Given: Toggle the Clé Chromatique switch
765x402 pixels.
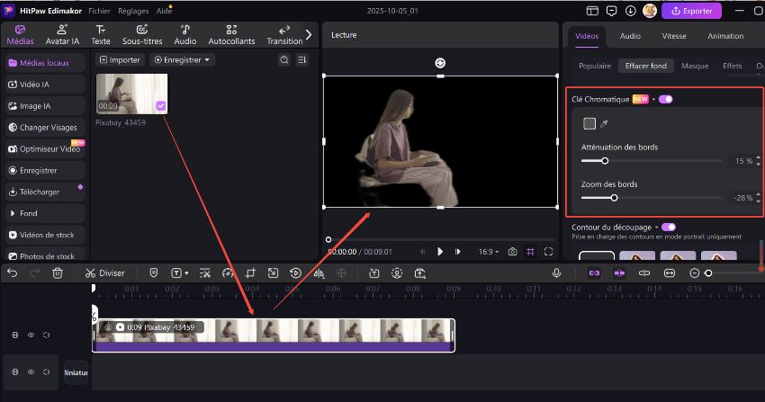Looking at the screenshot, I should (666, 99).
